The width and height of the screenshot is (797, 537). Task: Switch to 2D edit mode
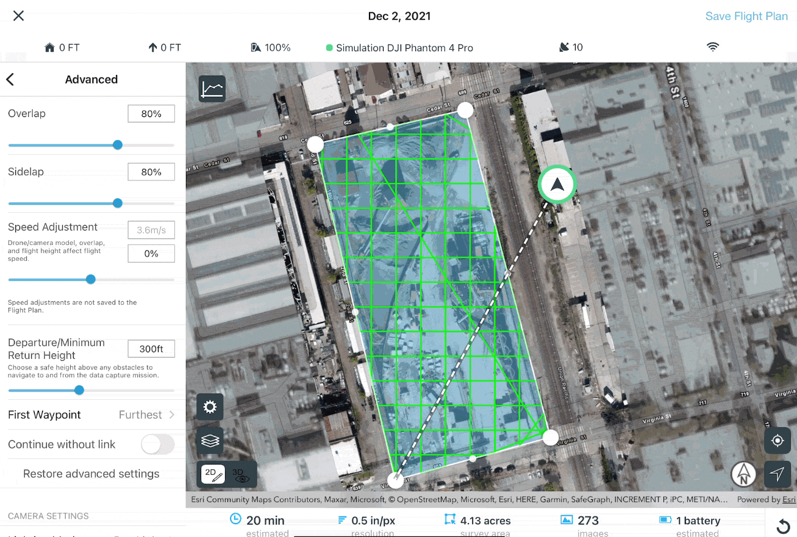(213, 474)
